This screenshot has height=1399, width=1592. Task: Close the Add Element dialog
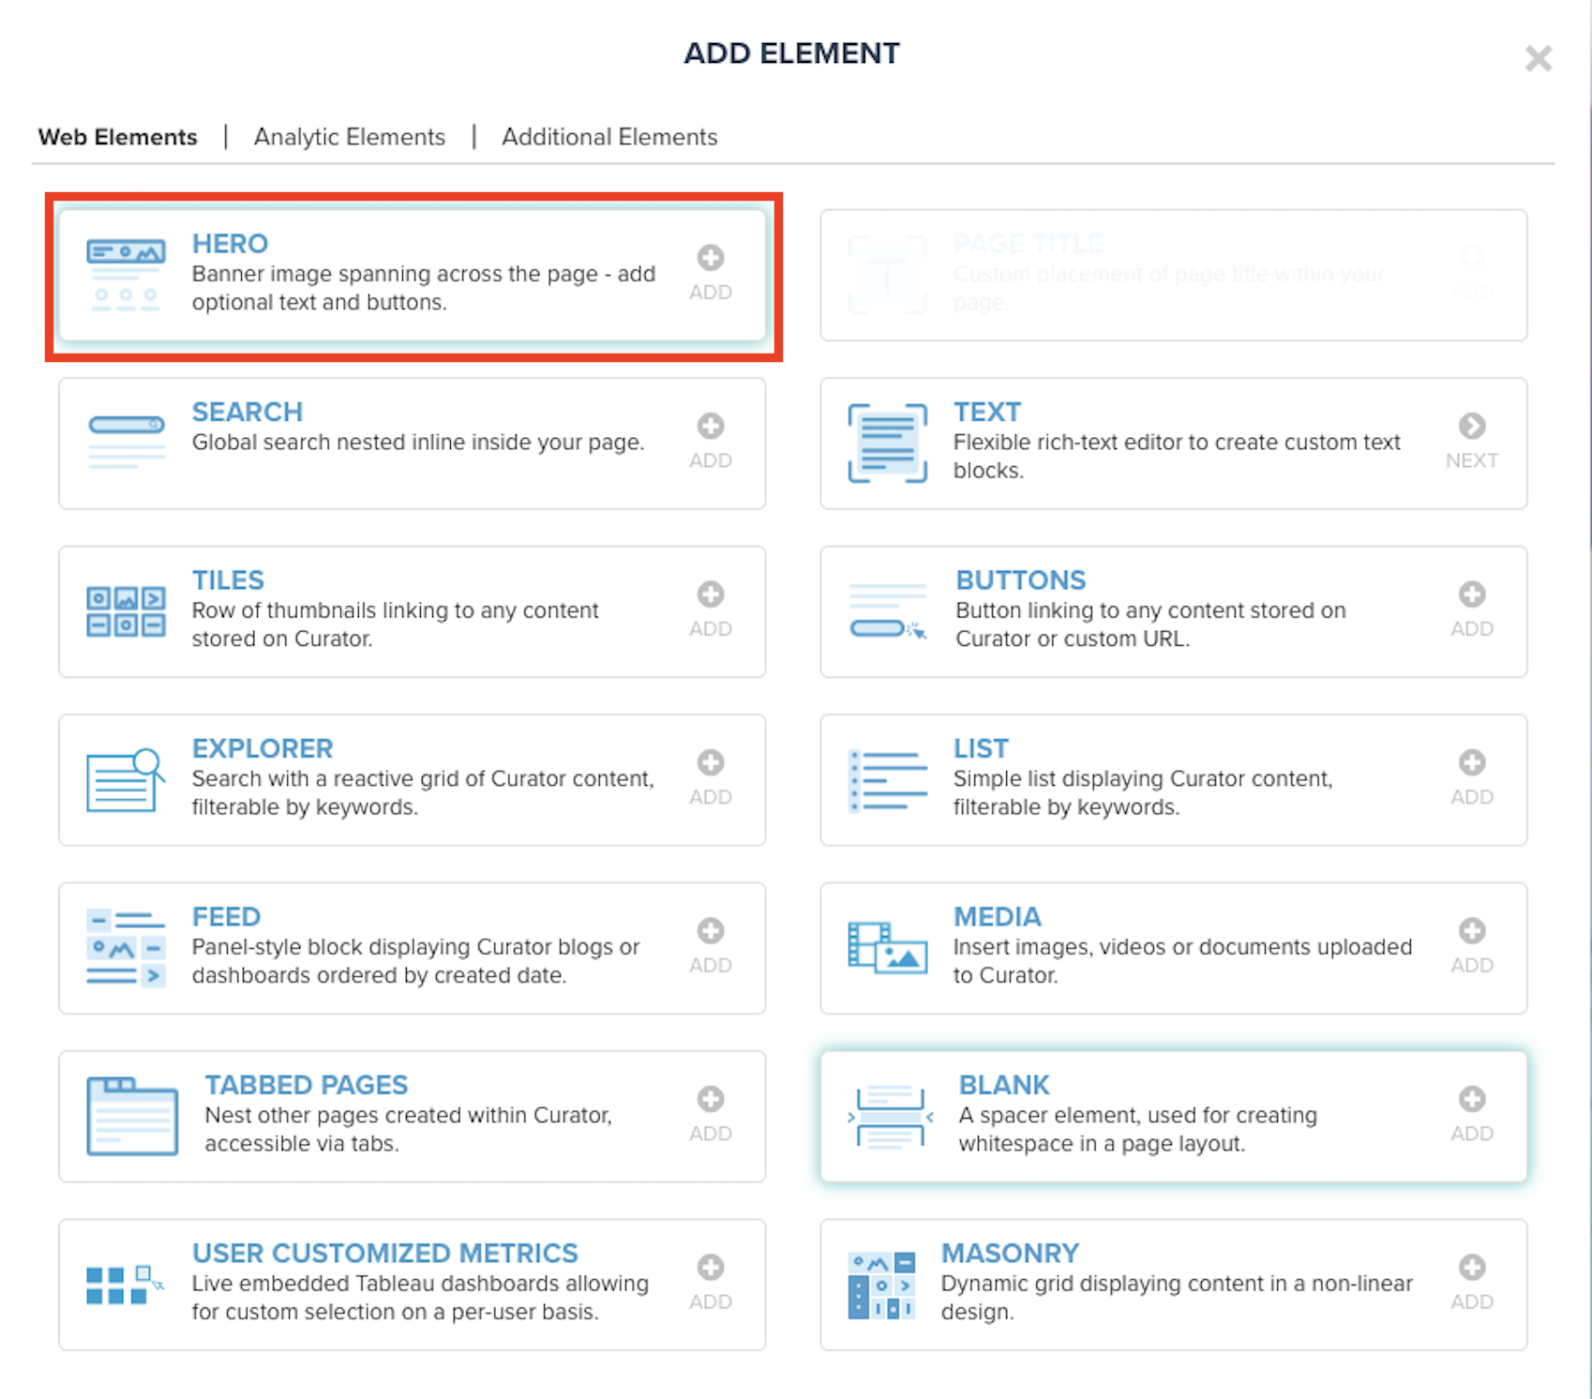[1539, 58]
